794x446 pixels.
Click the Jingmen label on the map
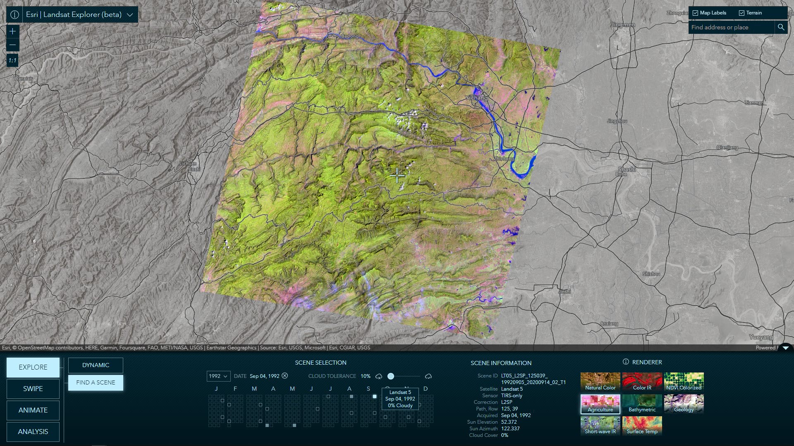coord(623,25)
